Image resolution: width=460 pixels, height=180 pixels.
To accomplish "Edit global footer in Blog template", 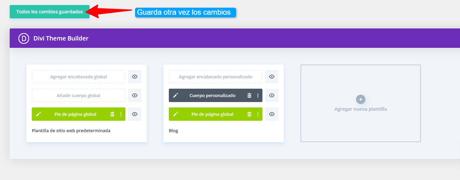I will coord(176,114).
